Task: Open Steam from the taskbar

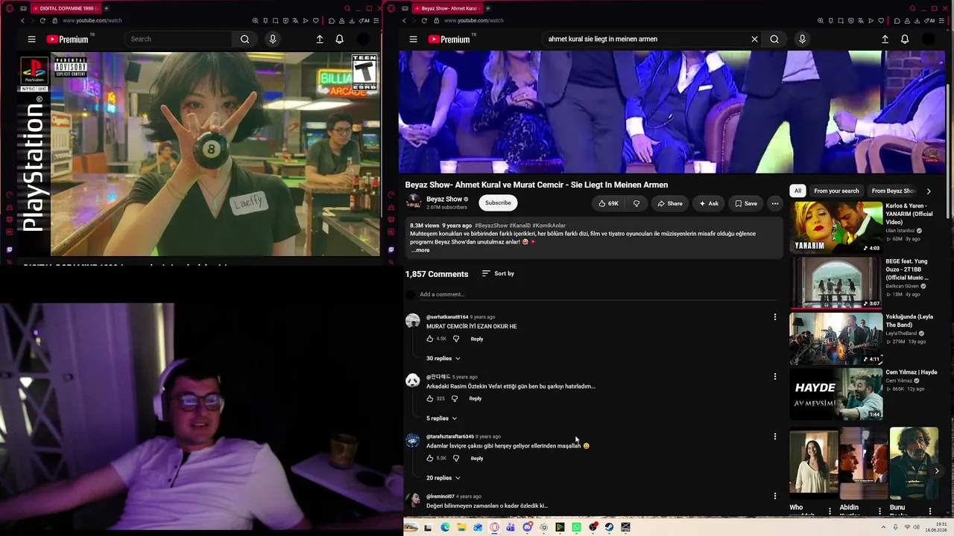Action: [x=609, y=528]
